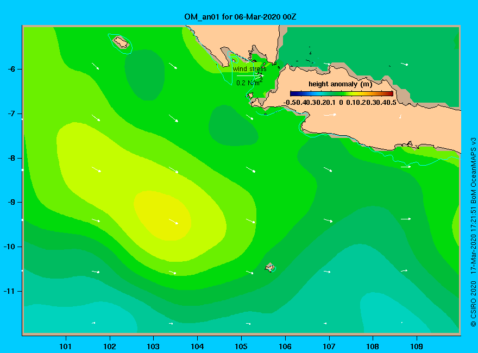Click the height anomaly color bar

pos(342,93)
